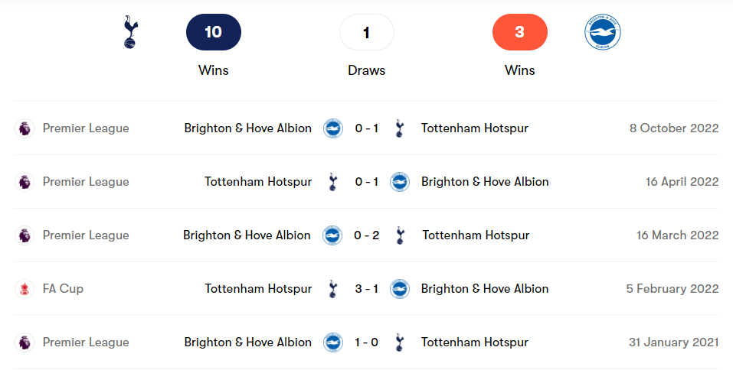733x370 pixels.
Task: Click the 31 January 2021 match date
Action: [673, 342]
